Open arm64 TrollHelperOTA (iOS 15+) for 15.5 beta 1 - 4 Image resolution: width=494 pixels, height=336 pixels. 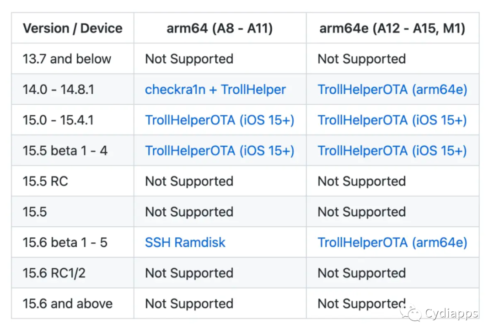click(220, 150)
